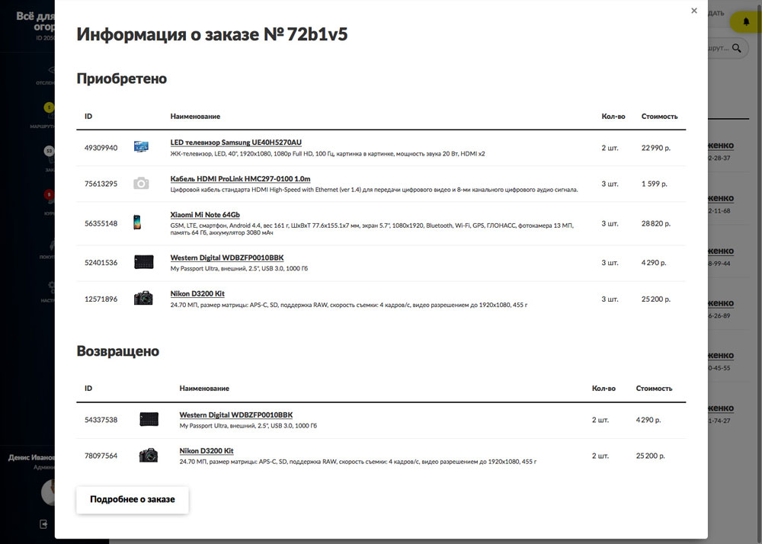762x544 pixels.
Task: Click Подробнее о заказе button
Action: click(132, 499)
